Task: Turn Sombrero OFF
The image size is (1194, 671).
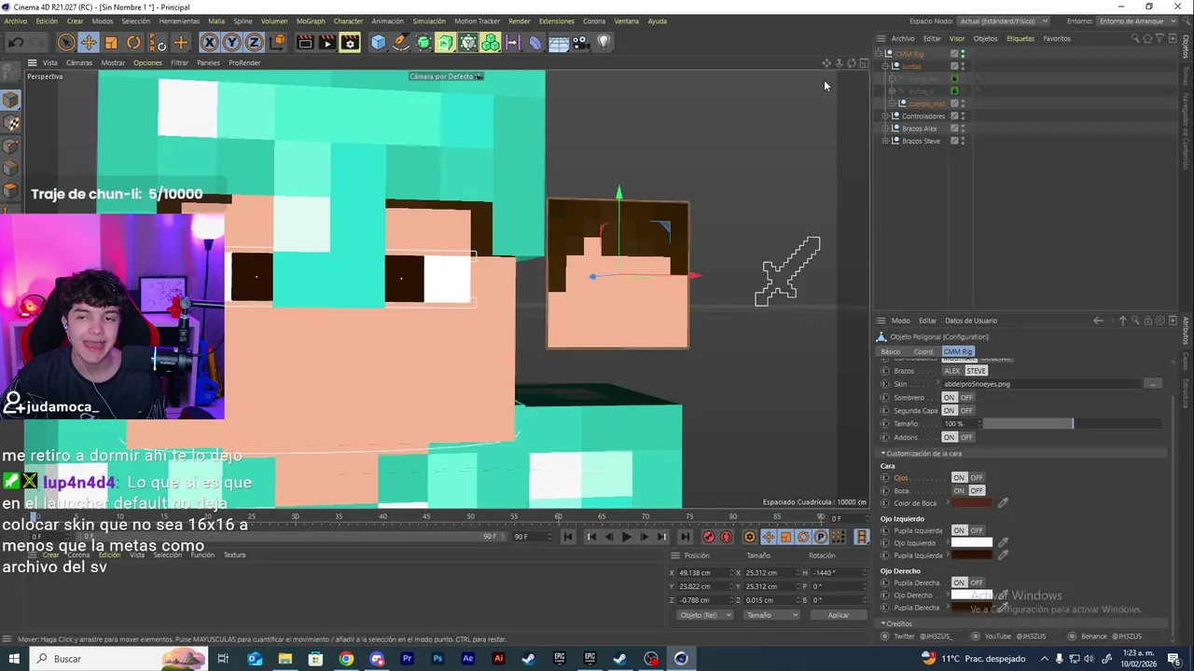Action: coord(966,398)
